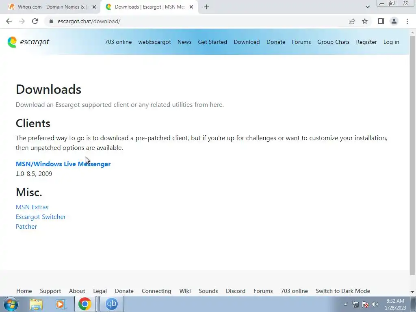
Task: Click Log in in the top navigation
Action: pos(391,42)
